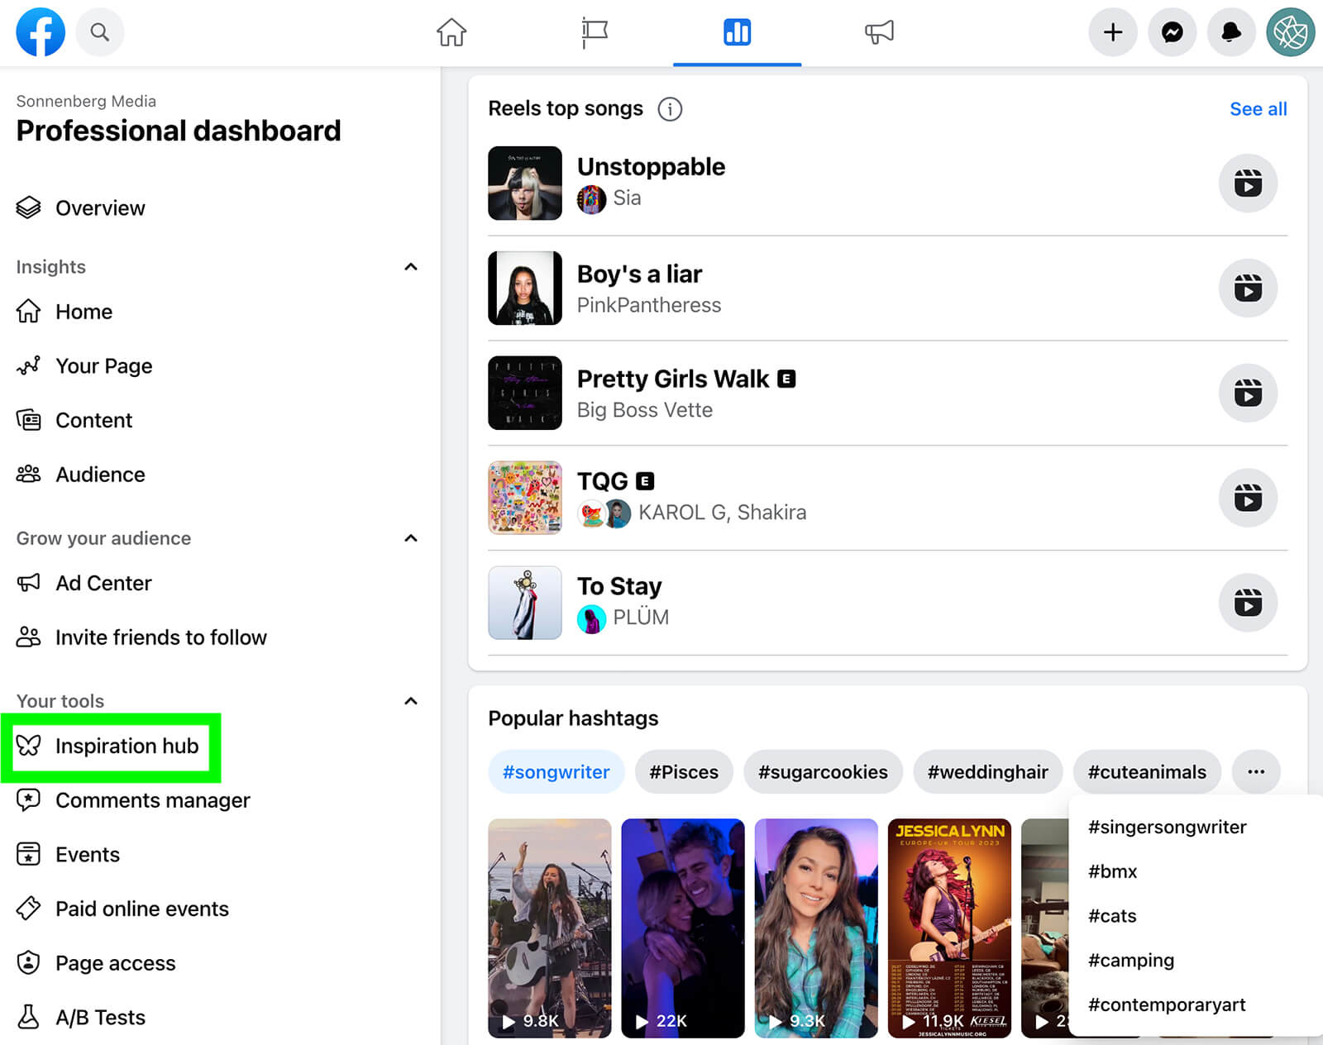The width and height of the screenshot is (1323, 1045).
Task: Open Messenger from the top bar
Action: tap(1173, 32)
